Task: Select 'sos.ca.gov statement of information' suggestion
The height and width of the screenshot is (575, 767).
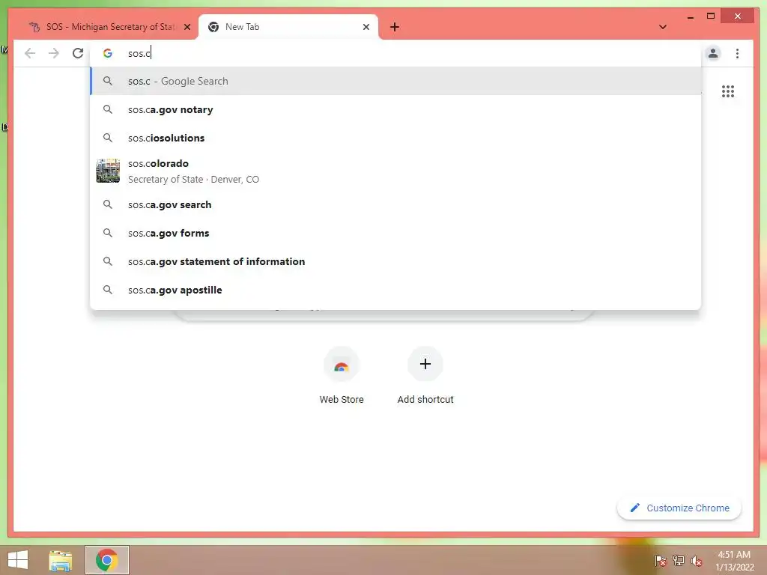Action: pos(395,261)
